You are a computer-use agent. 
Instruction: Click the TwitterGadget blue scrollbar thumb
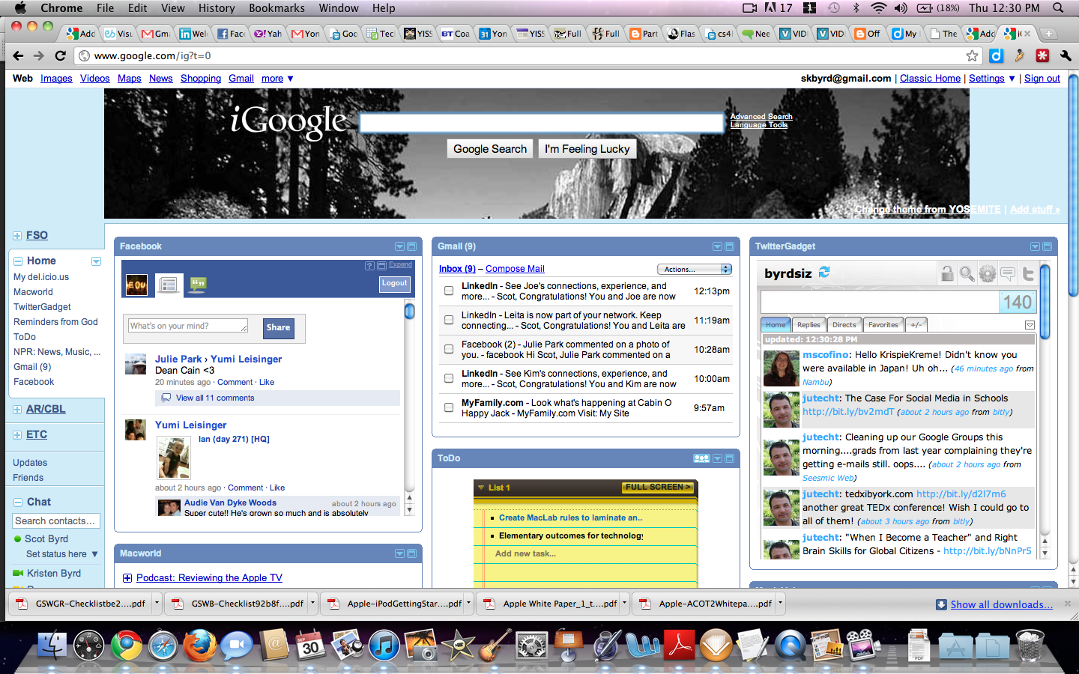coord(1045,302)
